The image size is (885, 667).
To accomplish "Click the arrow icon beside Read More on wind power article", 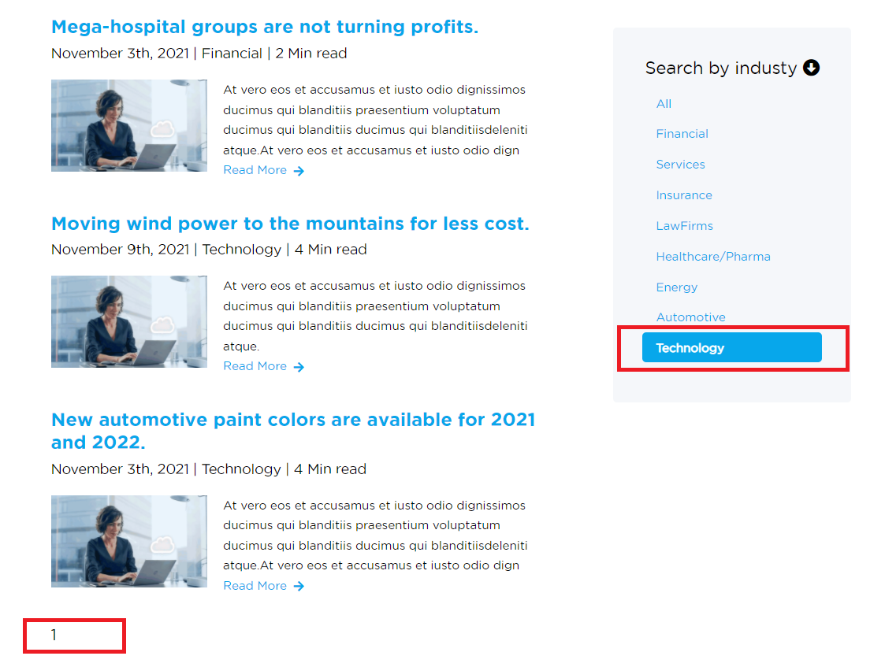I will coord(299,366).
